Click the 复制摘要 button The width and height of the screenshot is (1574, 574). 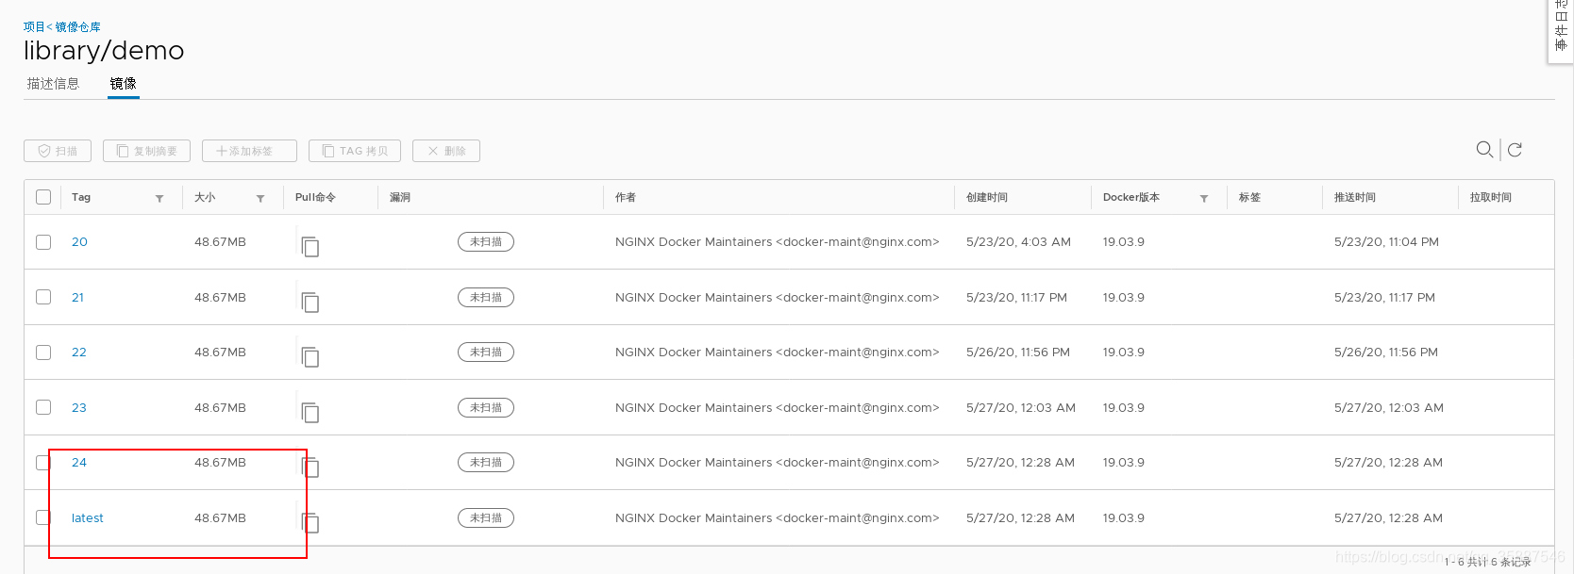coord(146,151)
